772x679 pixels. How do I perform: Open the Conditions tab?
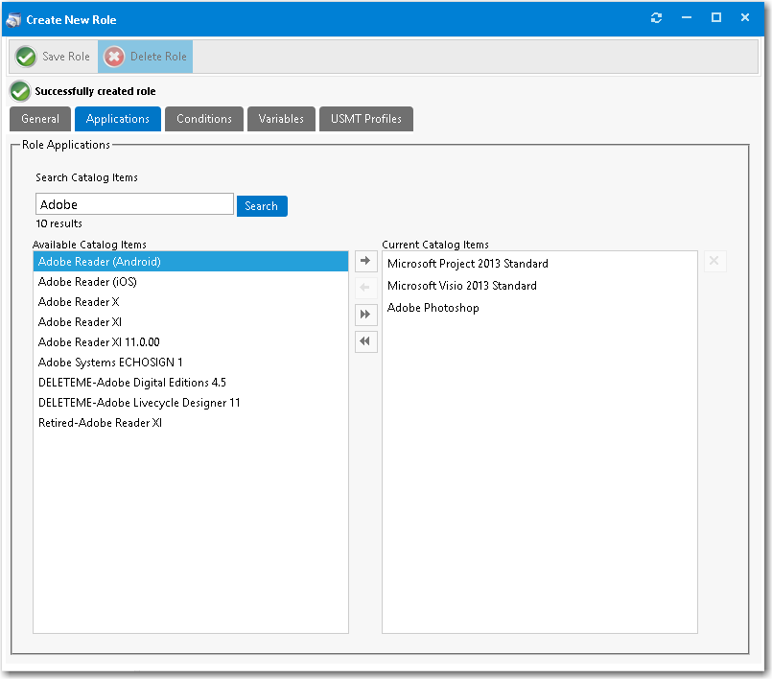pyautogui.click(x=203, y=119)
